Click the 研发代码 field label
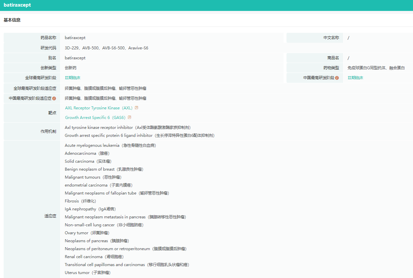The image size is (413, 278). point(48,48)
